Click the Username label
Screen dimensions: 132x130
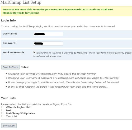click(10, 34)
